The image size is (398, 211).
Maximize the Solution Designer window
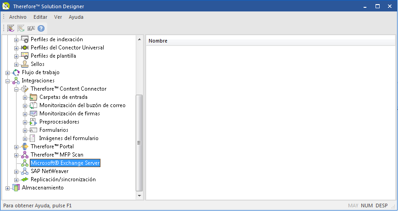click(x=378, y=6)
